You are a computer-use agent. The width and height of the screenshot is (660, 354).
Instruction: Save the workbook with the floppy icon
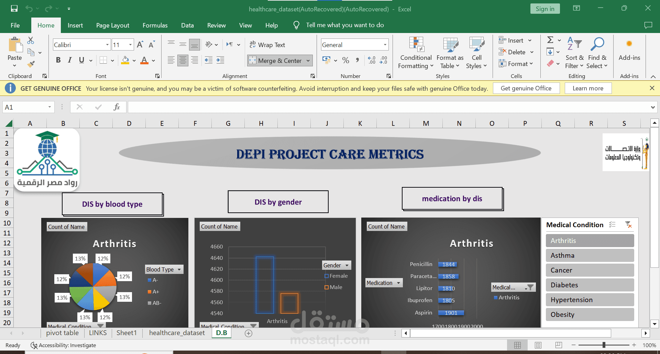click(14, 9)
